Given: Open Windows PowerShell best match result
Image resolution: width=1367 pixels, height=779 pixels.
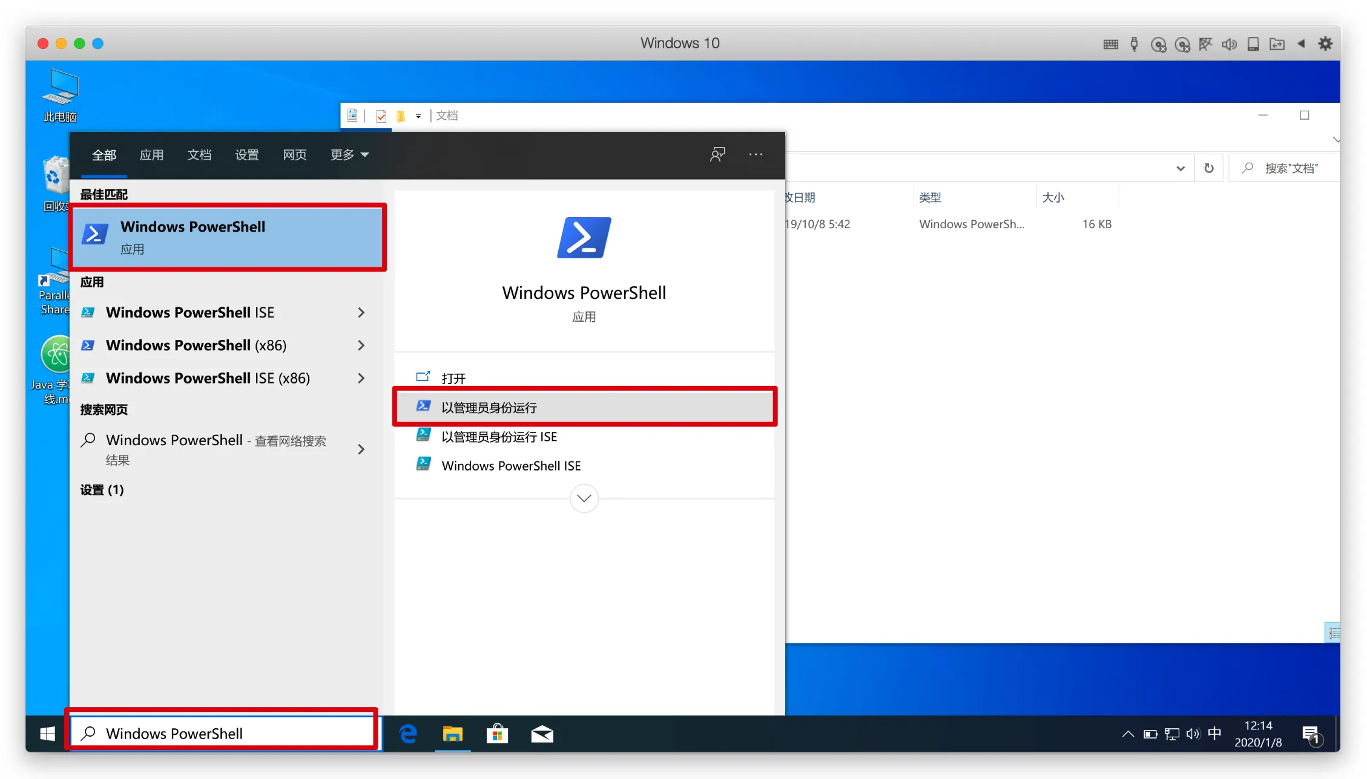Looking at the screenshot, I should coord(227,237).
